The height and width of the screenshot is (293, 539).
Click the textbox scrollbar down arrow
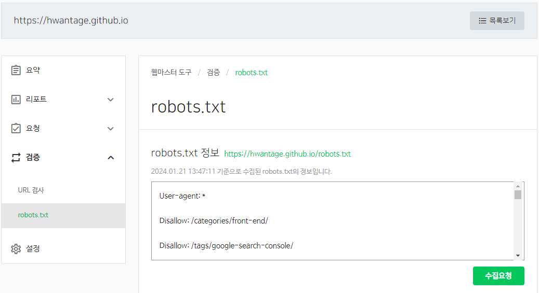[518, 255]
